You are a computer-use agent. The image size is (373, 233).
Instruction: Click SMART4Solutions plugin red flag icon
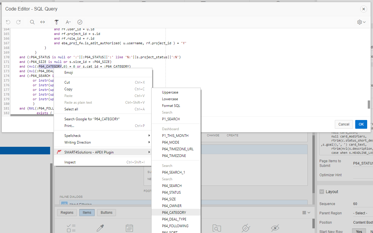pyautogui.click(x=59, y=152)
